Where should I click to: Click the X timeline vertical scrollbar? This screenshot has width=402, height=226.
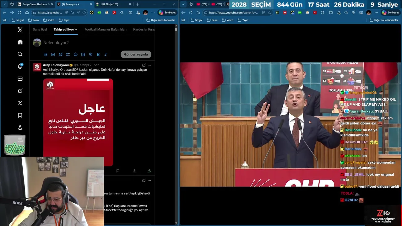coord(176,29)
